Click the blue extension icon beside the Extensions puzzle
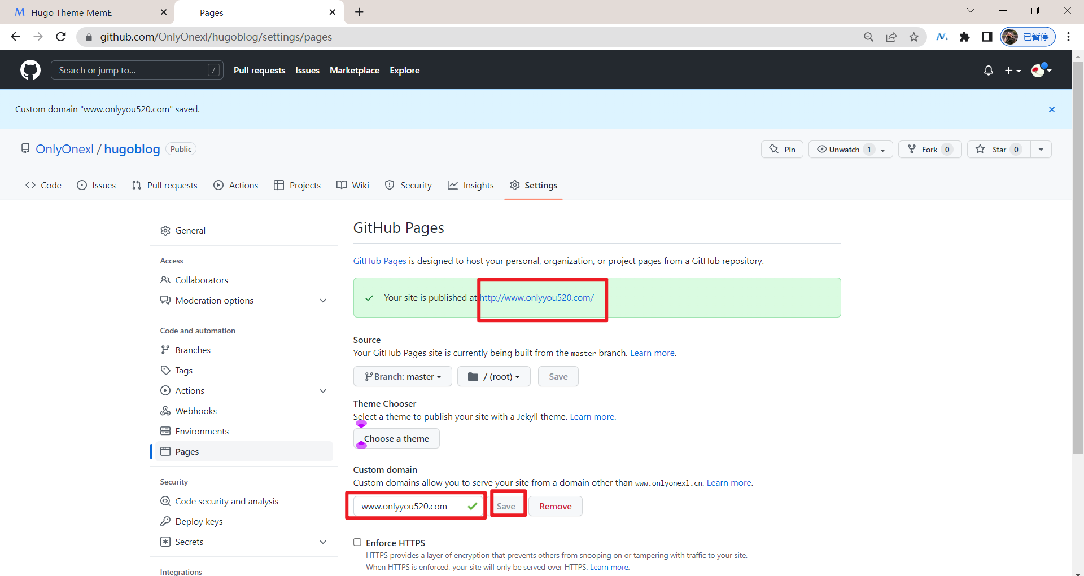This screenshot has width=1084, height=576. [x=942, y=37]
